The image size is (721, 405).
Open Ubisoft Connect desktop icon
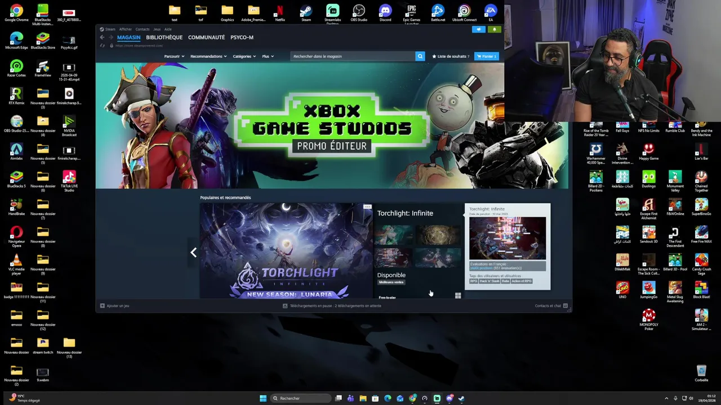point(464,13)
